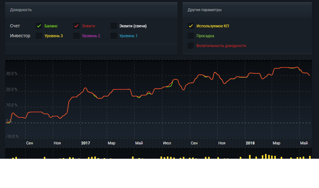319x188 pixels.
Task: Click the 2017 label on the time axis
Action: (x=85, y=143)
